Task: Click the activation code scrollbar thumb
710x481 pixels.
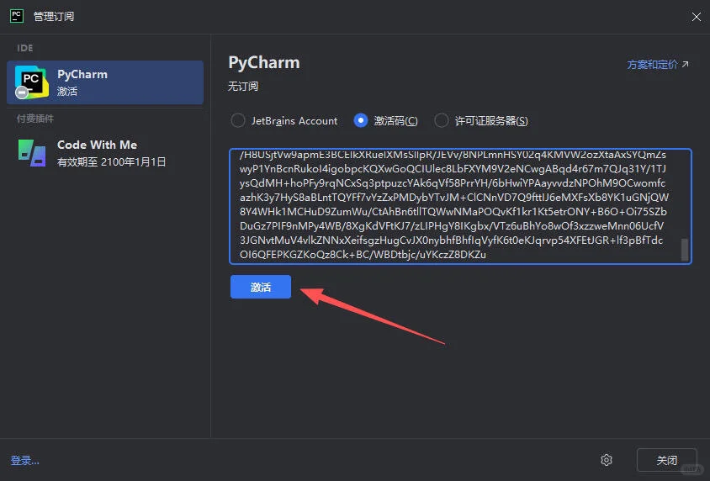Action: [685, 250]
